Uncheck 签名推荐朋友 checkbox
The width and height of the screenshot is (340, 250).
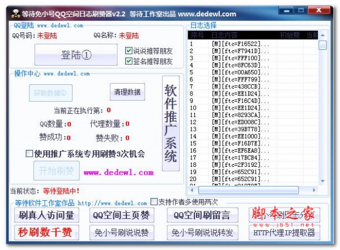pos(129,61)
